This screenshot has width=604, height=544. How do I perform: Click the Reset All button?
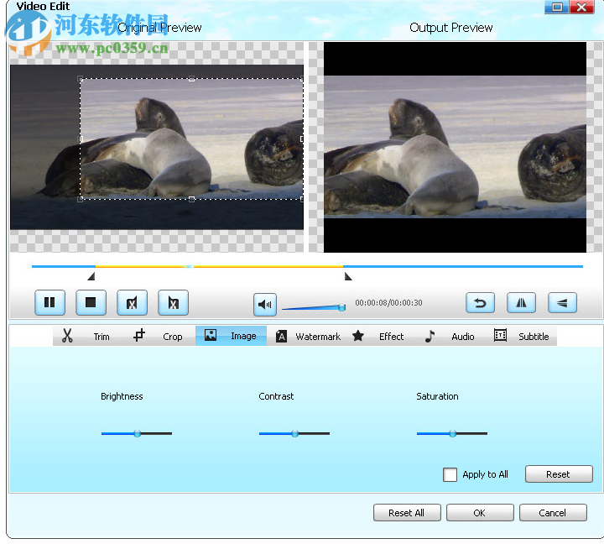407,513
